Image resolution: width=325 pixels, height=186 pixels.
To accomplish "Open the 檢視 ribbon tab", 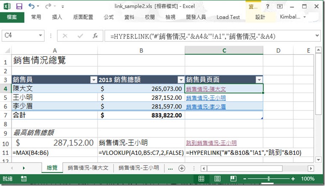I will 170,17.
